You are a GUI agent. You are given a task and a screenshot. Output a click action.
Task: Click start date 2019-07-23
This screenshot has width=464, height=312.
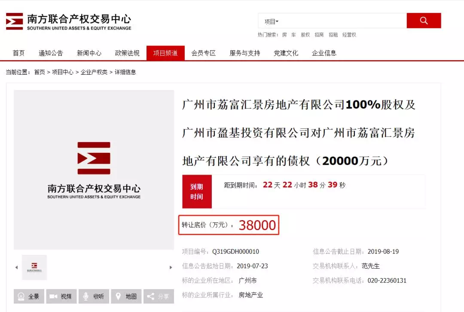253,266
